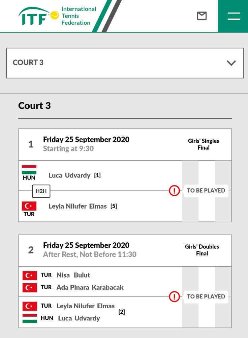Click the red alert icon on doubles final
The image size is (248, 338).
point(174,296)
